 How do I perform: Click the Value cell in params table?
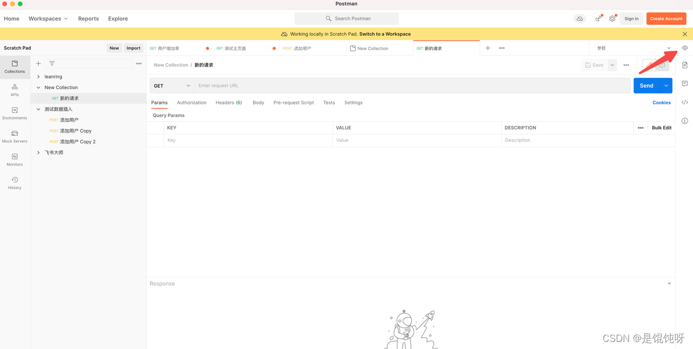(417, 140)
